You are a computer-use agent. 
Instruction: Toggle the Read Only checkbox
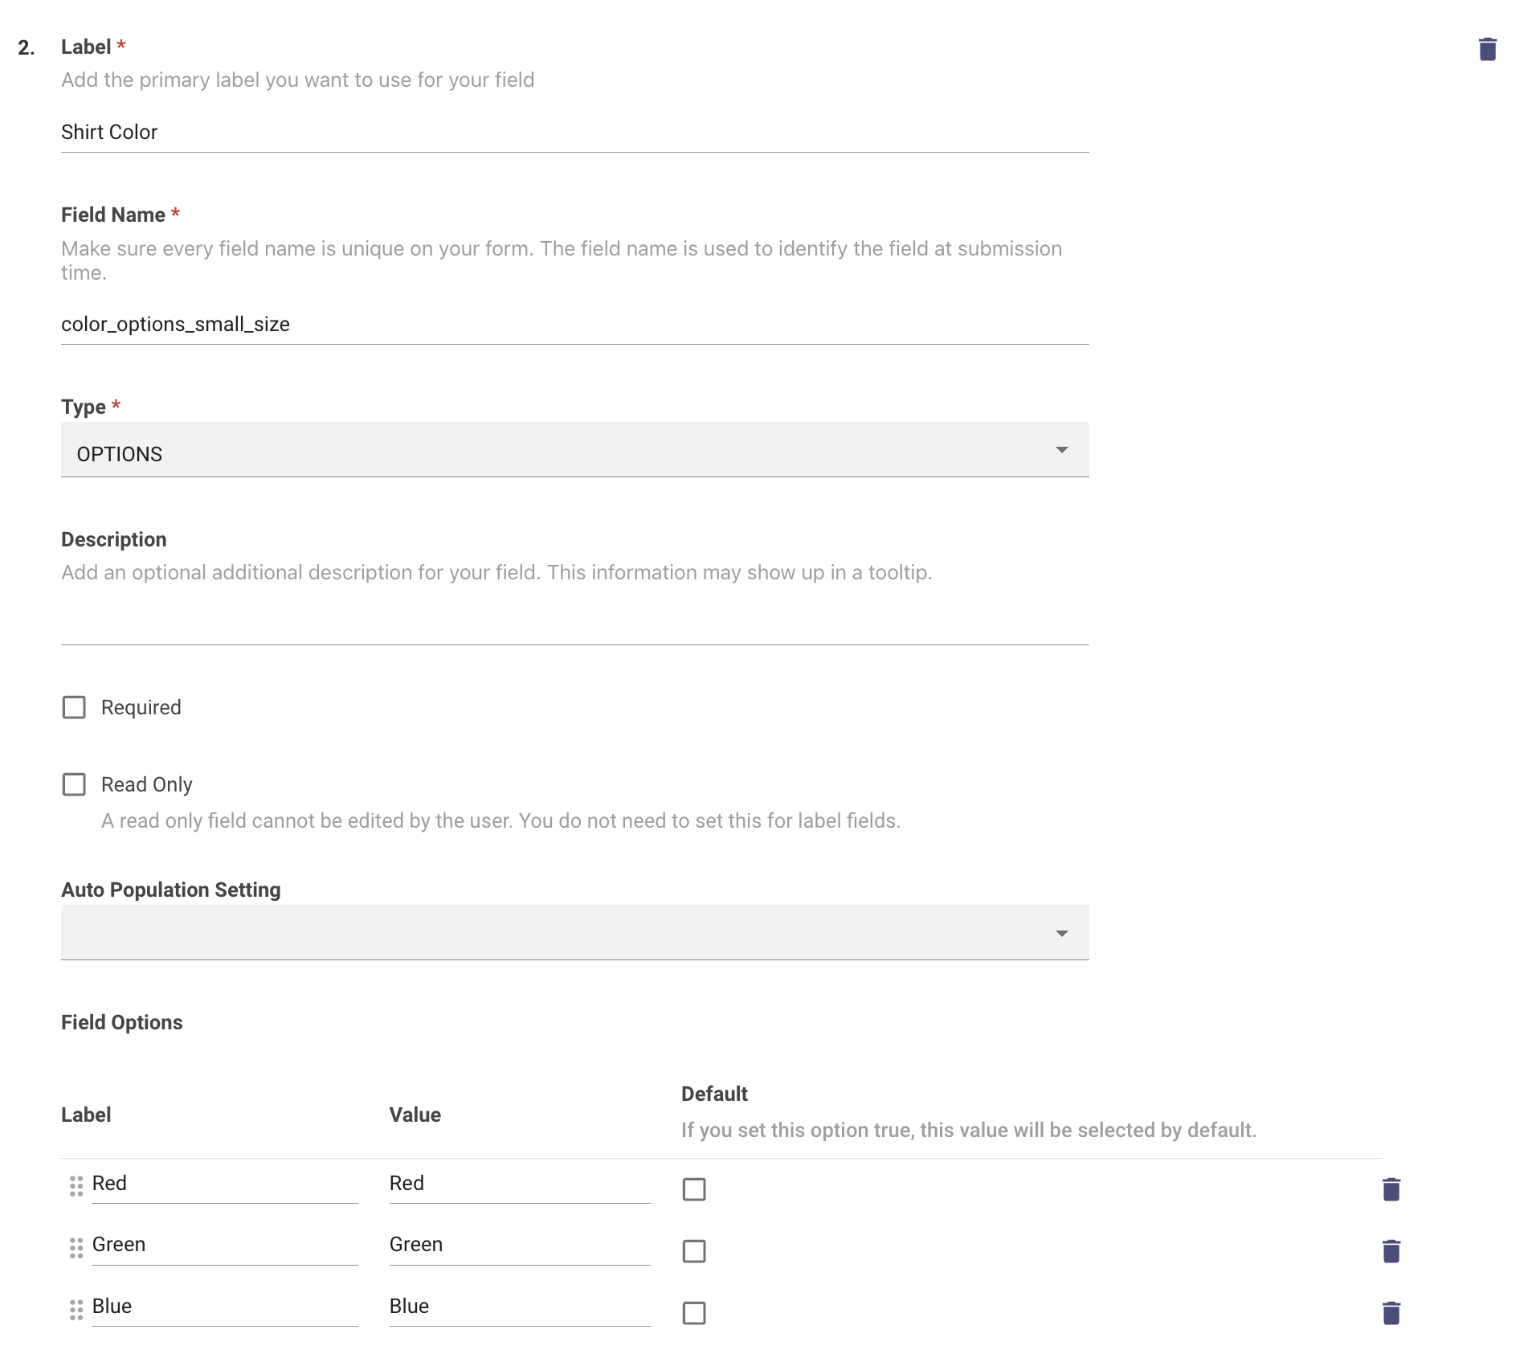click(74, 784)
